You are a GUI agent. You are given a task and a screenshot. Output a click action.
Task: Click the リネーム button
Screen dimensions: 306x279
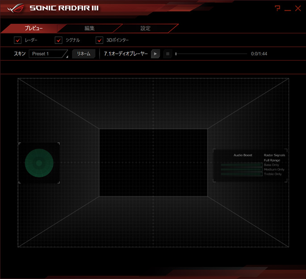click(x=84, y=54)
